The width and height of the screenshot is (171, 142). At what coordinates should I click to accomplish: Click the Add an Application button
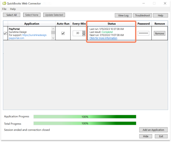(153, 130)
